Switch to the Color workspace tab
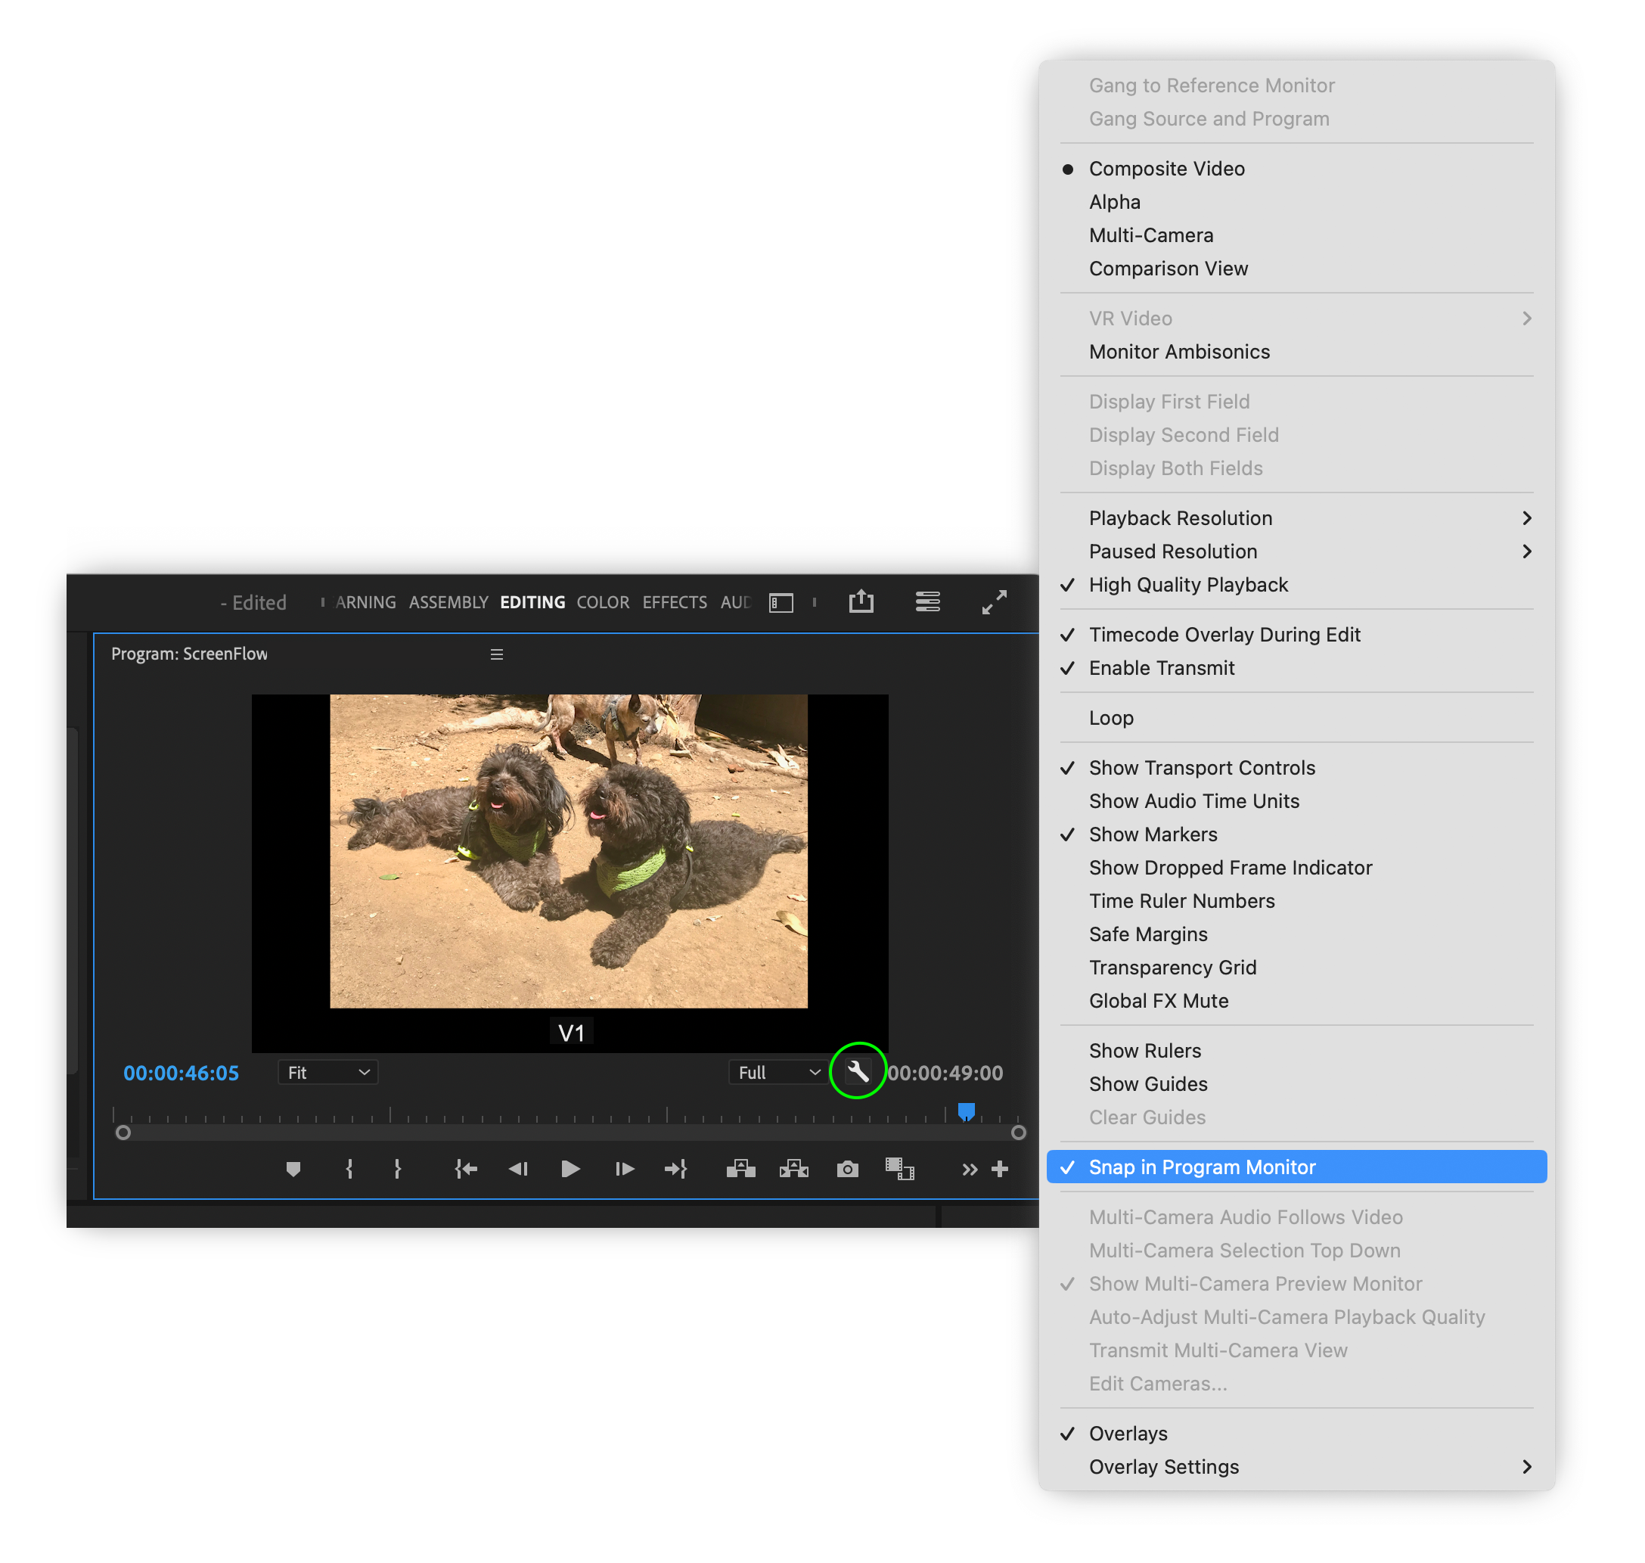This screenshot has width=1645, height=1563. [603, 602]
